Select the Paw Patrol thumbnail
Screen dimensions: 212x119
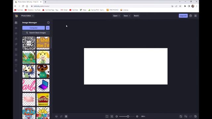click(29, 113)
